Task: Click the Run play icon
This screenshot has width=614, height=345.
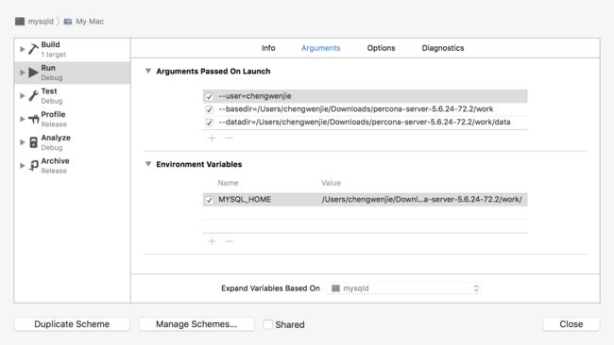Action: coord(33,73)
